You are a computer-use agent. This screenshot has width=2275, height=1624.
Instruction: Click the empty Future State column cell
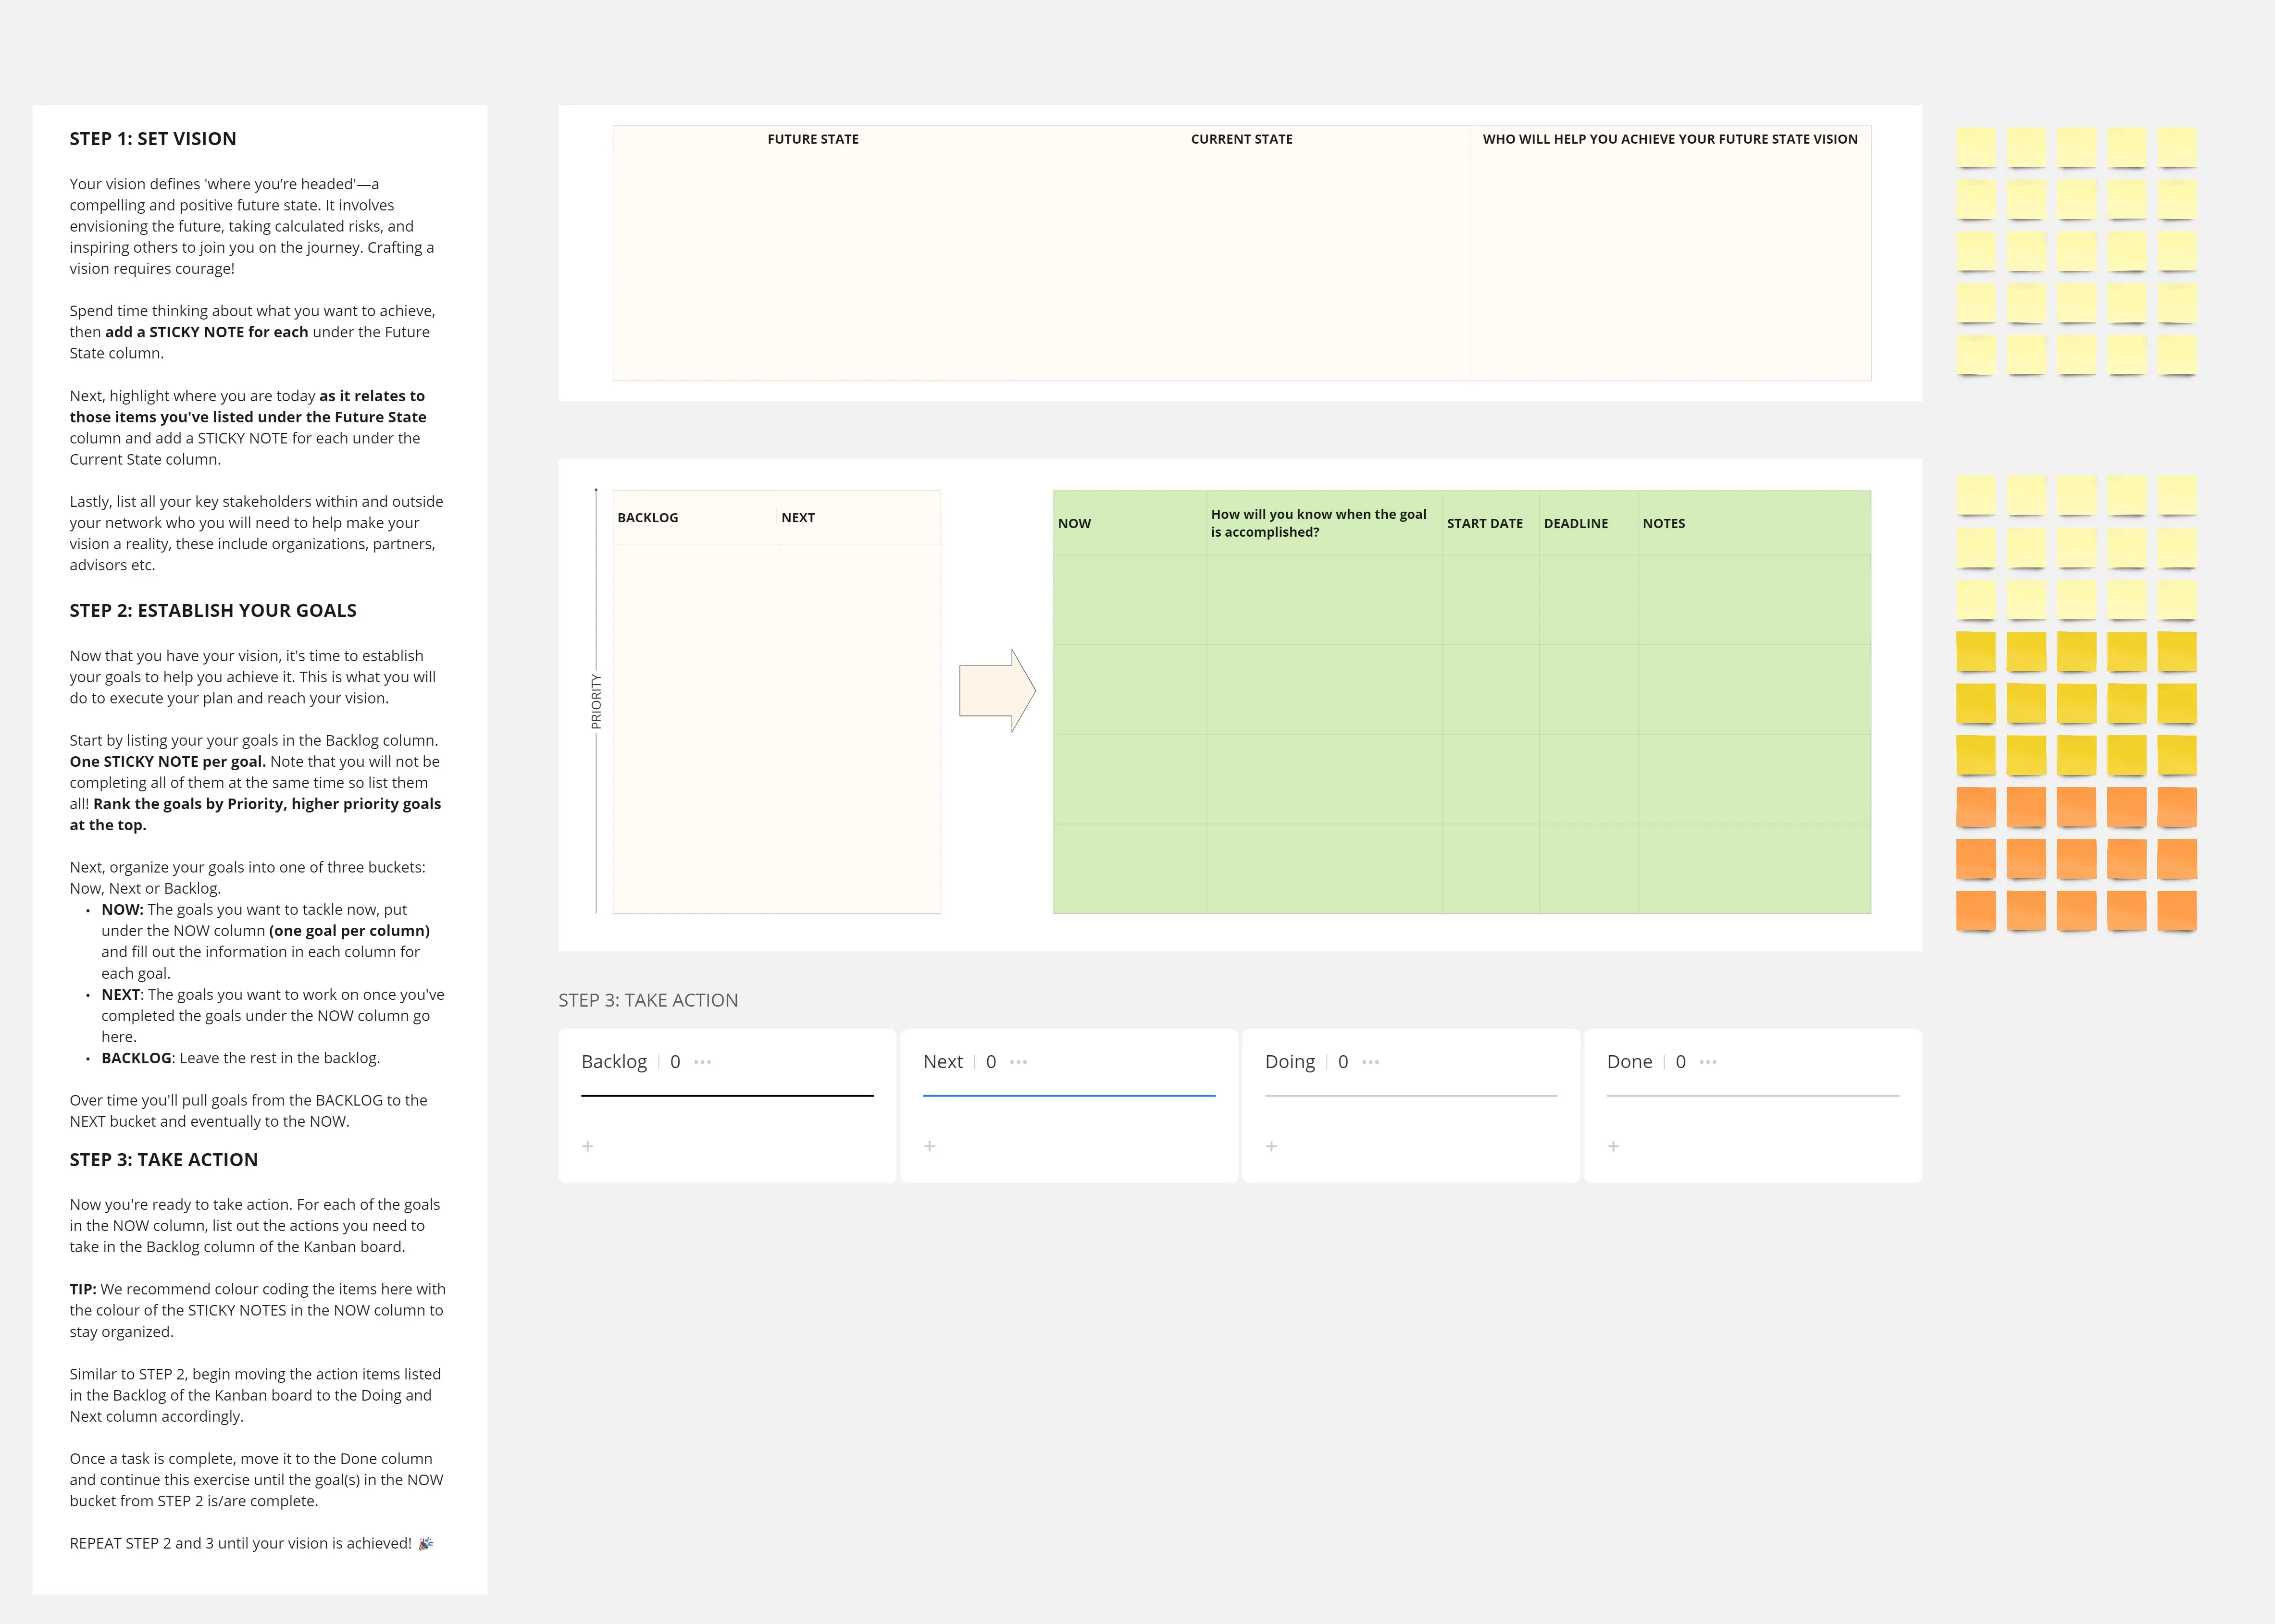click(x=813, y=266)
